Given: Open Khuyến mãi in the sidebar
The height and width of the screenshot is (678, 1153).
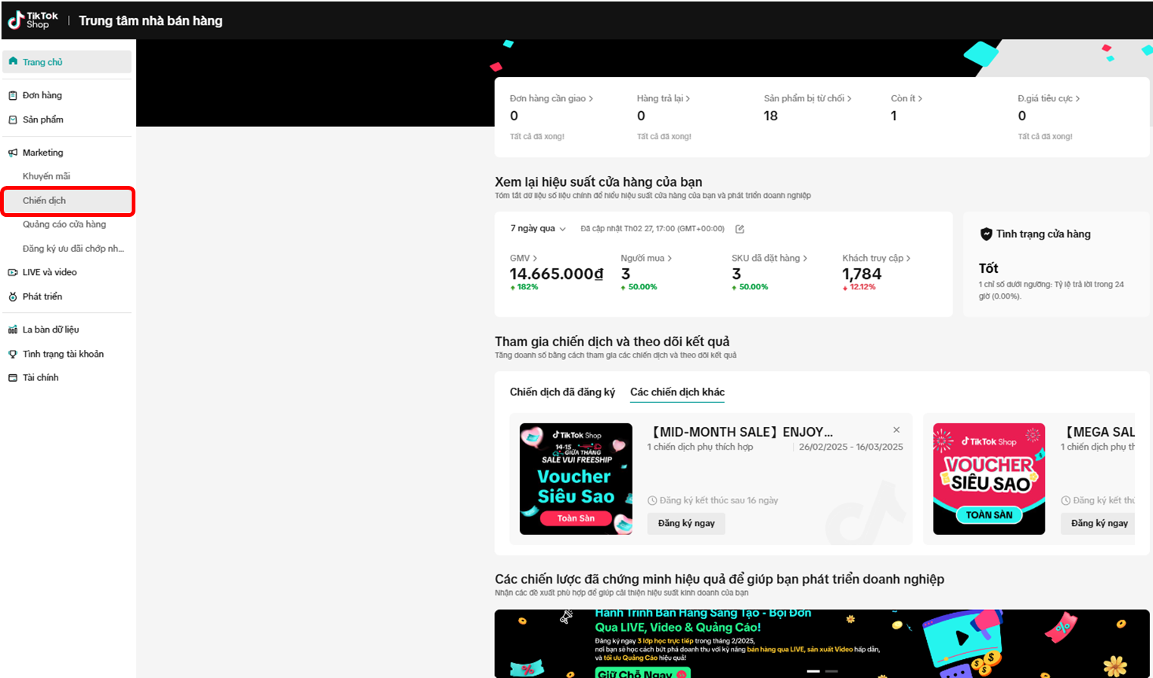Looking at the screenshot, I should pyautogui.click(x=46, y=176).
